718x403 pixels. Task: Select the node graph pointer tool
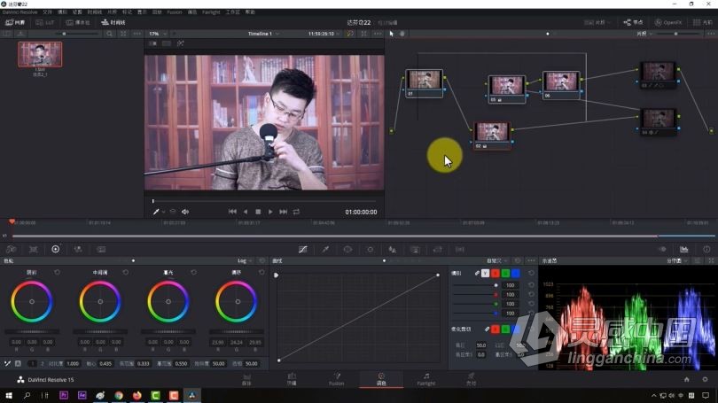[x=392, y=34]
